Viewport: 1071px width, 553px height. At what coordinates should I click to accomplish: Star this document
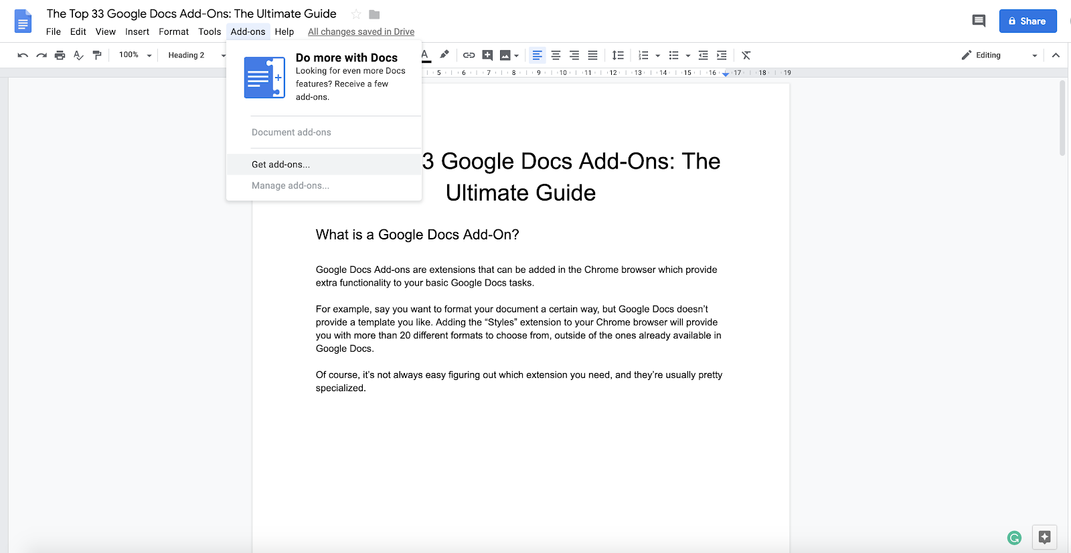[356, 14]
